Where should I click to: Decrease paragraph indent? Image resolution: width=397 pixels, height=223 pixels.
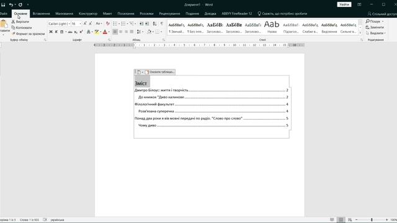pyautogui.click(x=141, y=24)
